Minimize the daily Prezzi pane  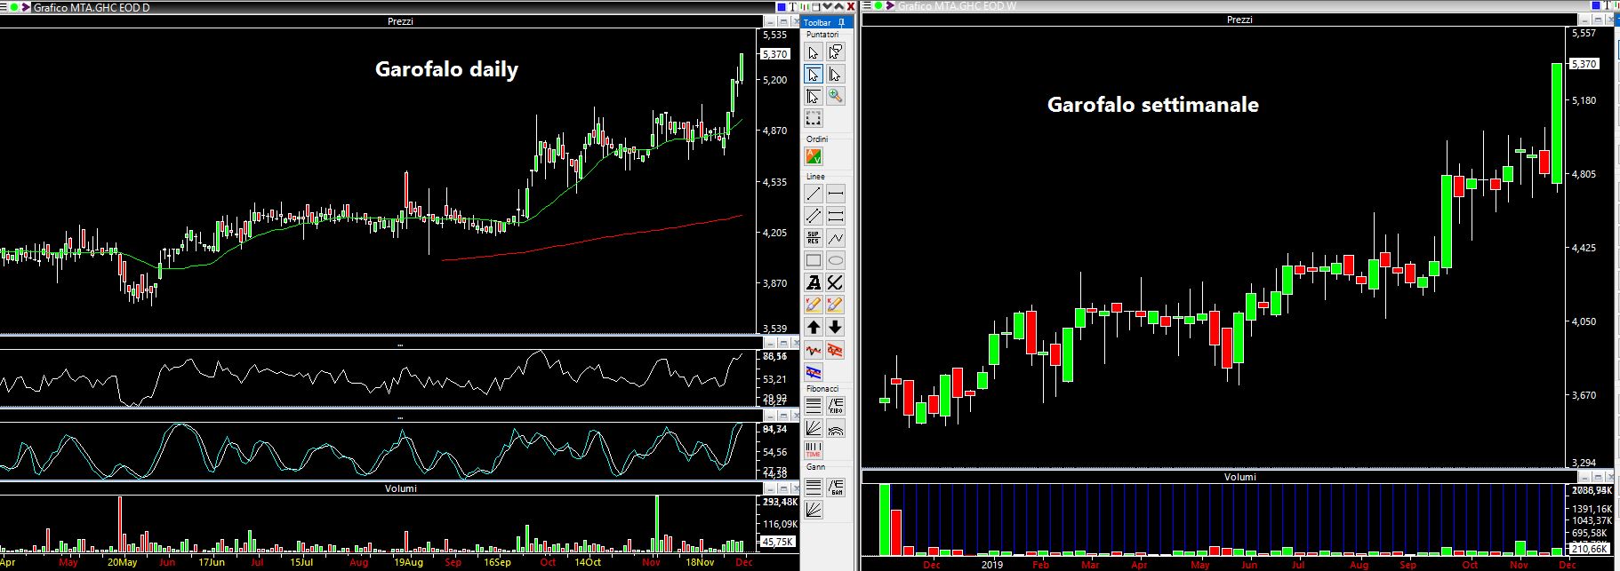coord(770,21)
